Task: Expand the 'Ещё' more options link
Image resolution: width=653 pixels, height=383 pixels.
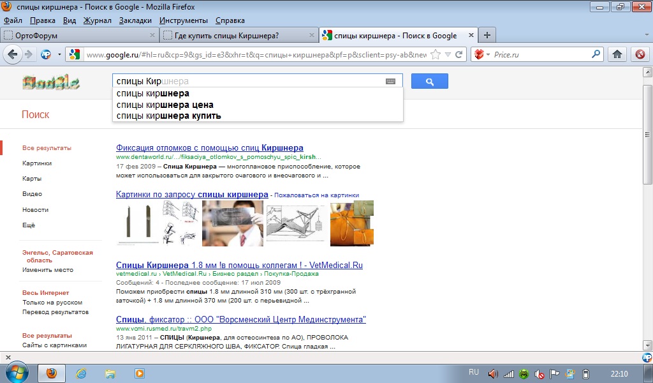Action: point(29,225)
